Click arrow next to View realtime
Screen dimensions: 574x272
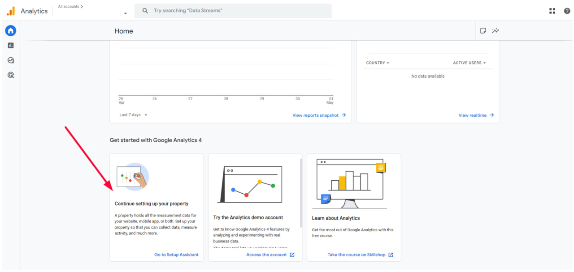pyautogui.click(x=492, y=115)
